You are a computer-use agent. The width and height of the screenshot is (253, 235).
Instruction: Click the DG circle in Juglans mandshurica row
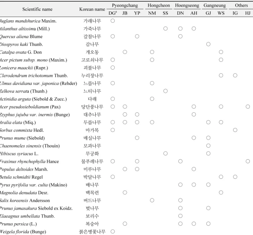coord(113,21)
